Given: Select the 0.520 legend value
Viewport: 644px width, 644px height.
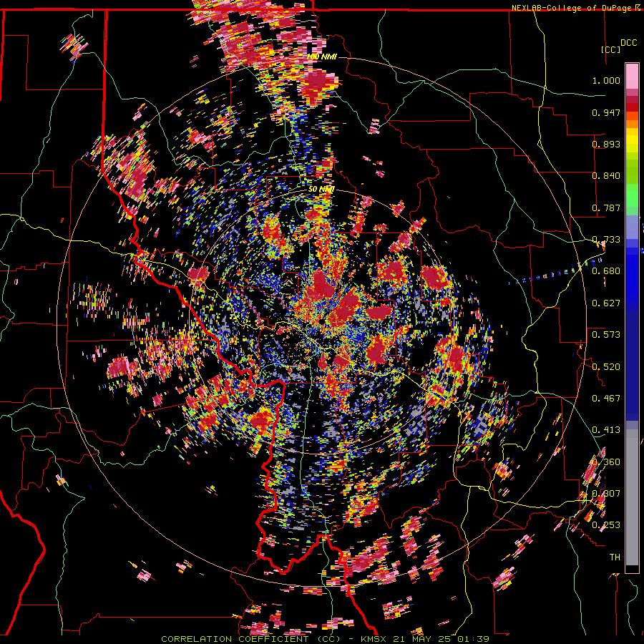Looking at the screenshot, I should pos(606,367).
